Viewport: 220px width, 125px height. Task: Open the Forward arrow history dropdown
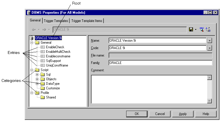point(49,30)
